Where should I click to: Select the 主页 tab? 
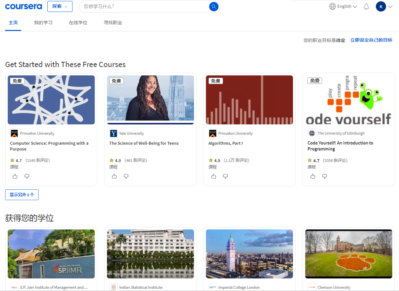tap(13, 23)
